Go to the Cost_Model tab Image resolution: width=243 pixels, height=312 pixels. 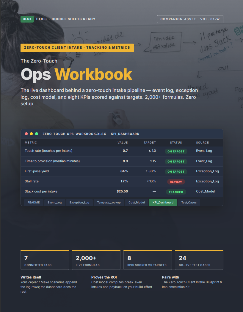coord(137,202)
